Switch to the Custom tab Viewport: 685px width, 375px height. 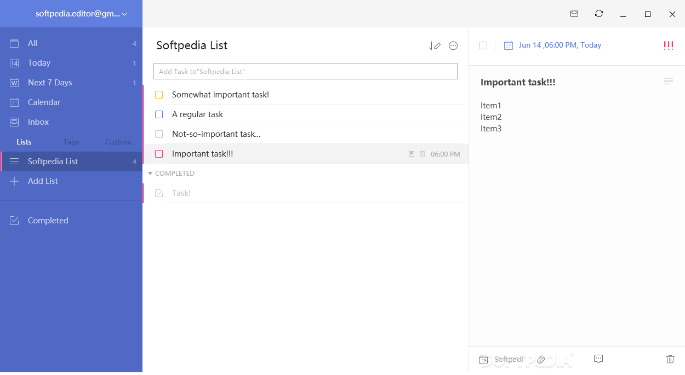[x=118, y=142]
